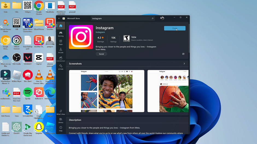This screenshot has width=257, height=144.
Task: Select the ChatGPT desktop icon
Action: point(17,128)
